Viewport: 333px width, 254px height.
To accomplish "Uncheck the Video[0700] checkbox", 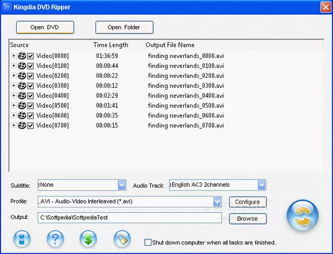I will (x=31, y=126).
